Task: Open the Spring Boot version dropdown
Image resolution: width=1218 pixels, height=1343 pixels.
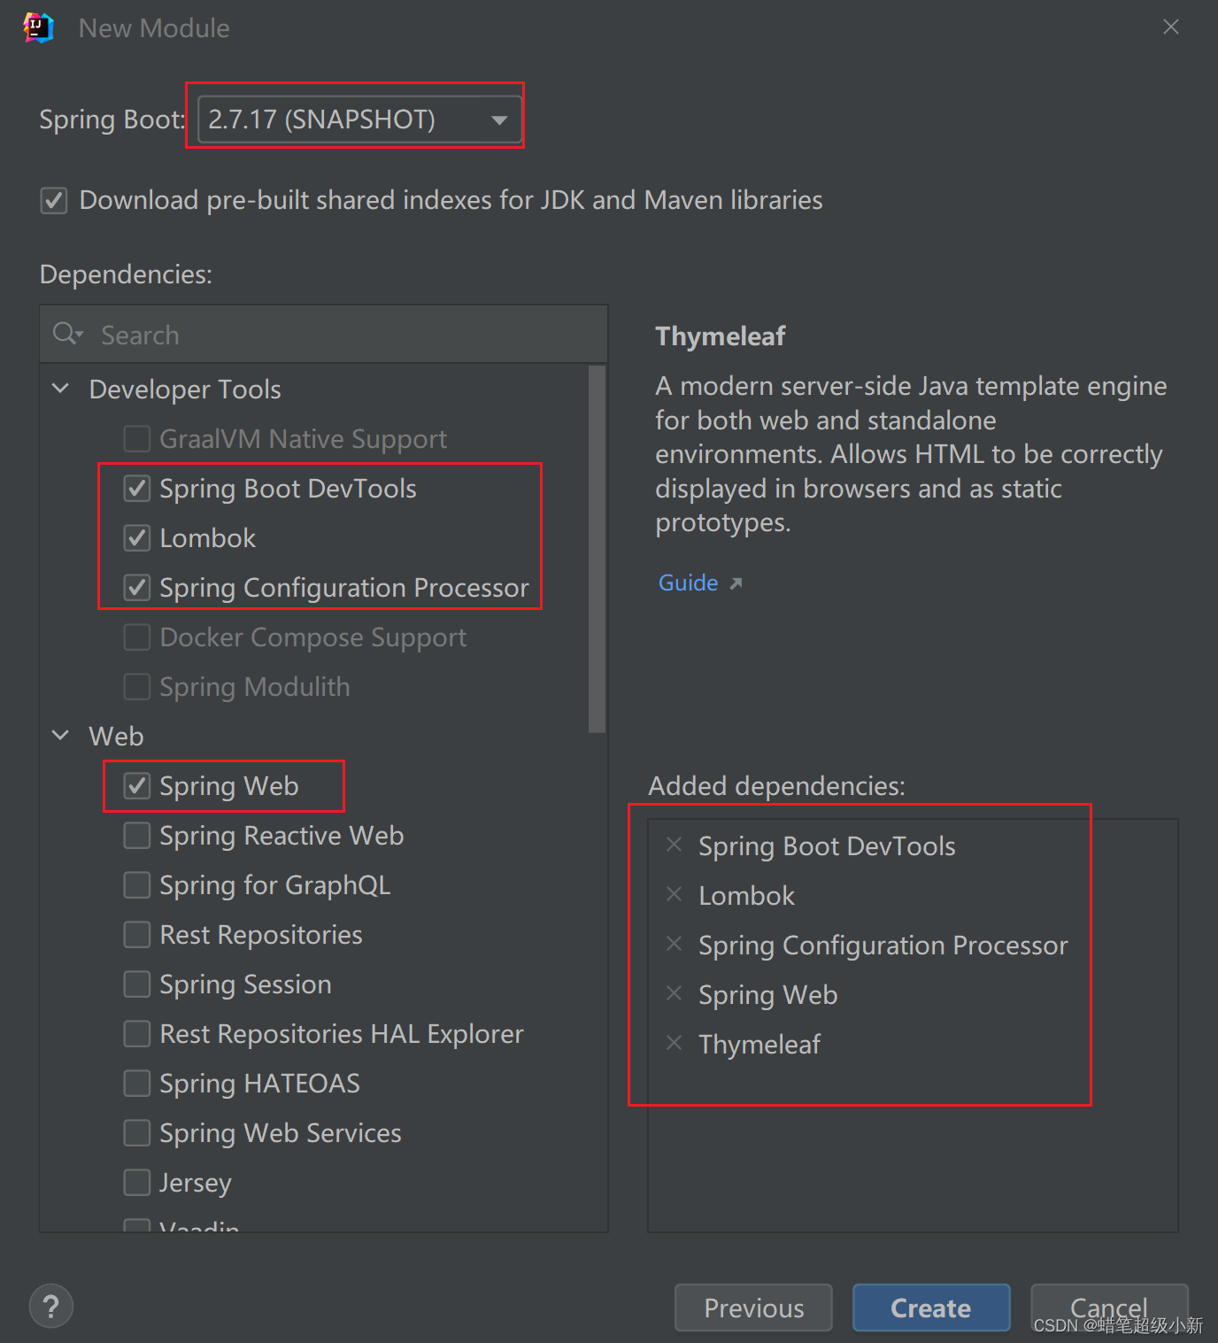Action: click(359, 119)
